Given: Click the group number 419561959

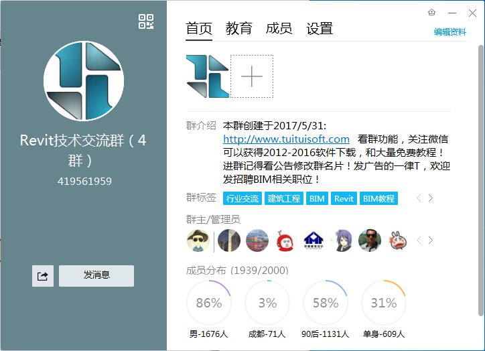Looking at the screenshot, I should tap(85, 182).
